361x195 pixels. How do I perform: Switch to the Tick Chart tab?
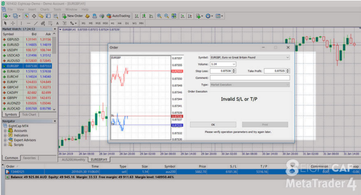tap(29, 115)
